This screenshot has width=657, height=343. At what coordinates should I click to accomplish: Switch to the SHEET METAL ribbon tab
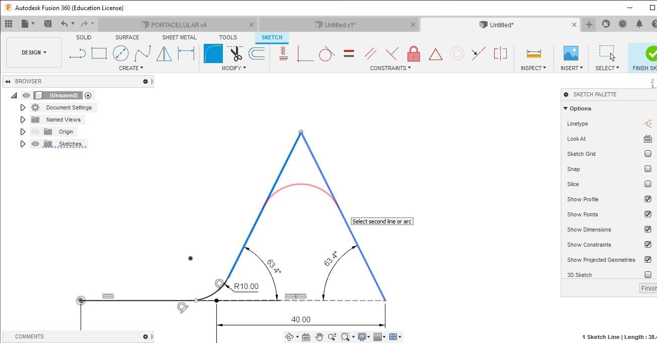pyautogui.click(x=180, y=37)
